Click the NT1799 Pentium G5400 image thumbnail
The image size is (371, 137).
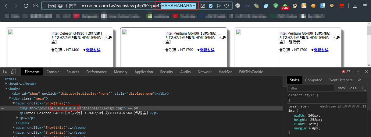[x=142, y=48]
